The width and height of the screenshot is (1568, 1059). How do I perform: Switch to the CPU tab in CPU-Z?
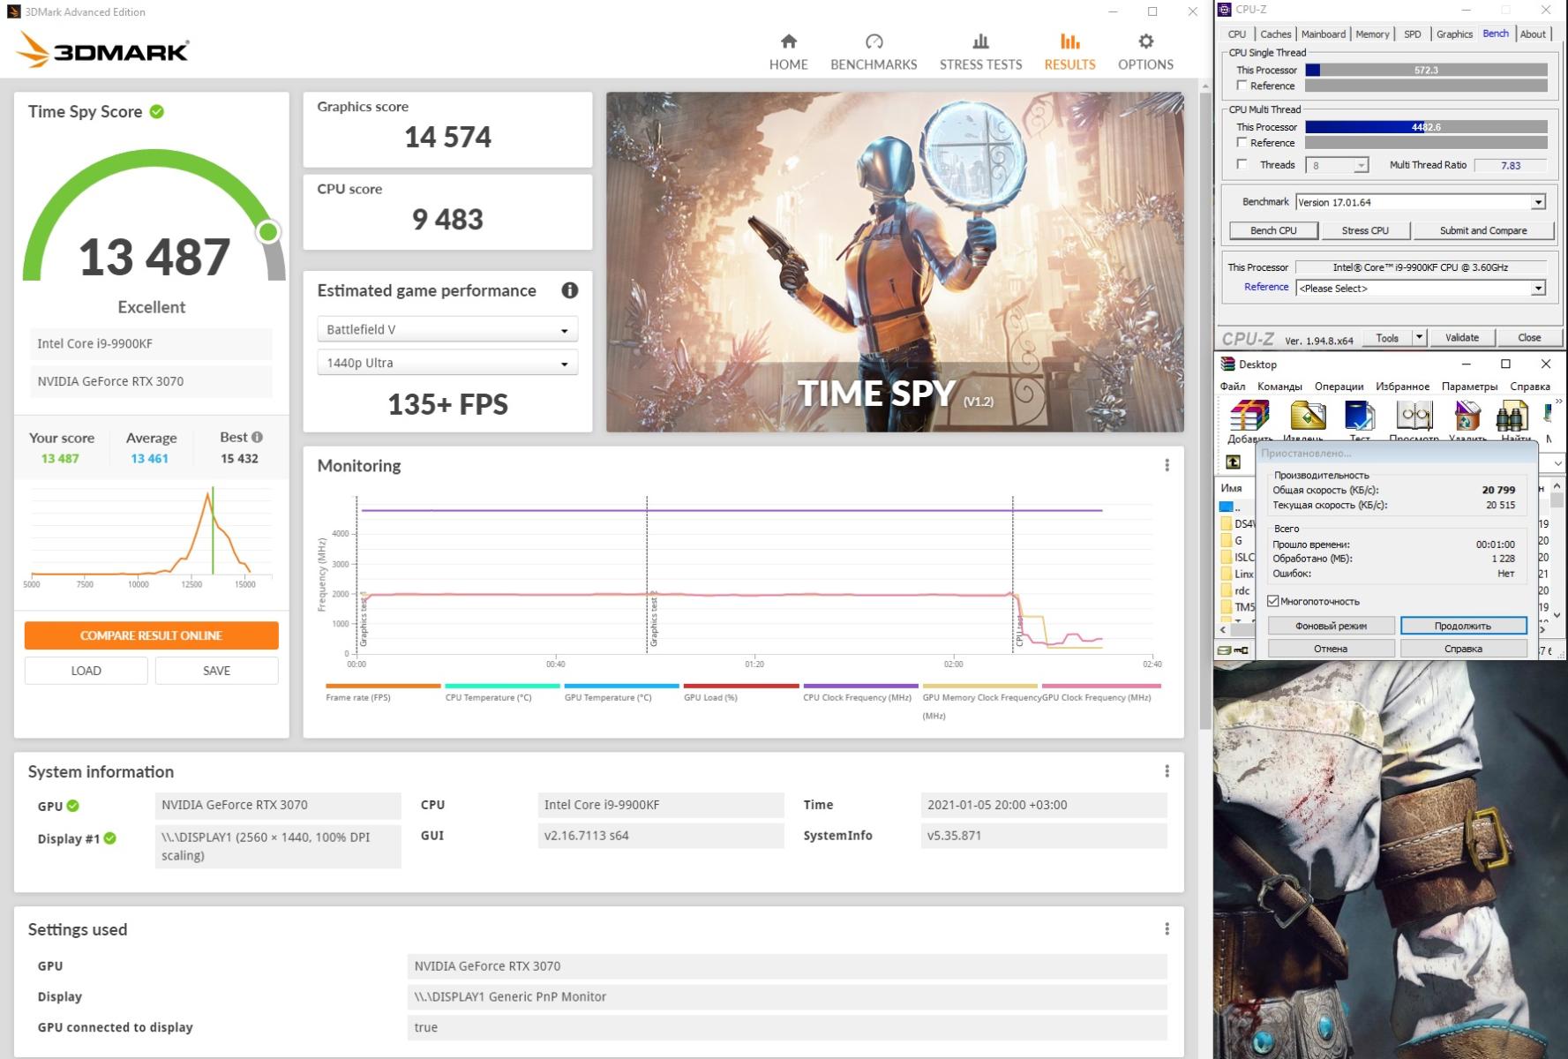1237,34
